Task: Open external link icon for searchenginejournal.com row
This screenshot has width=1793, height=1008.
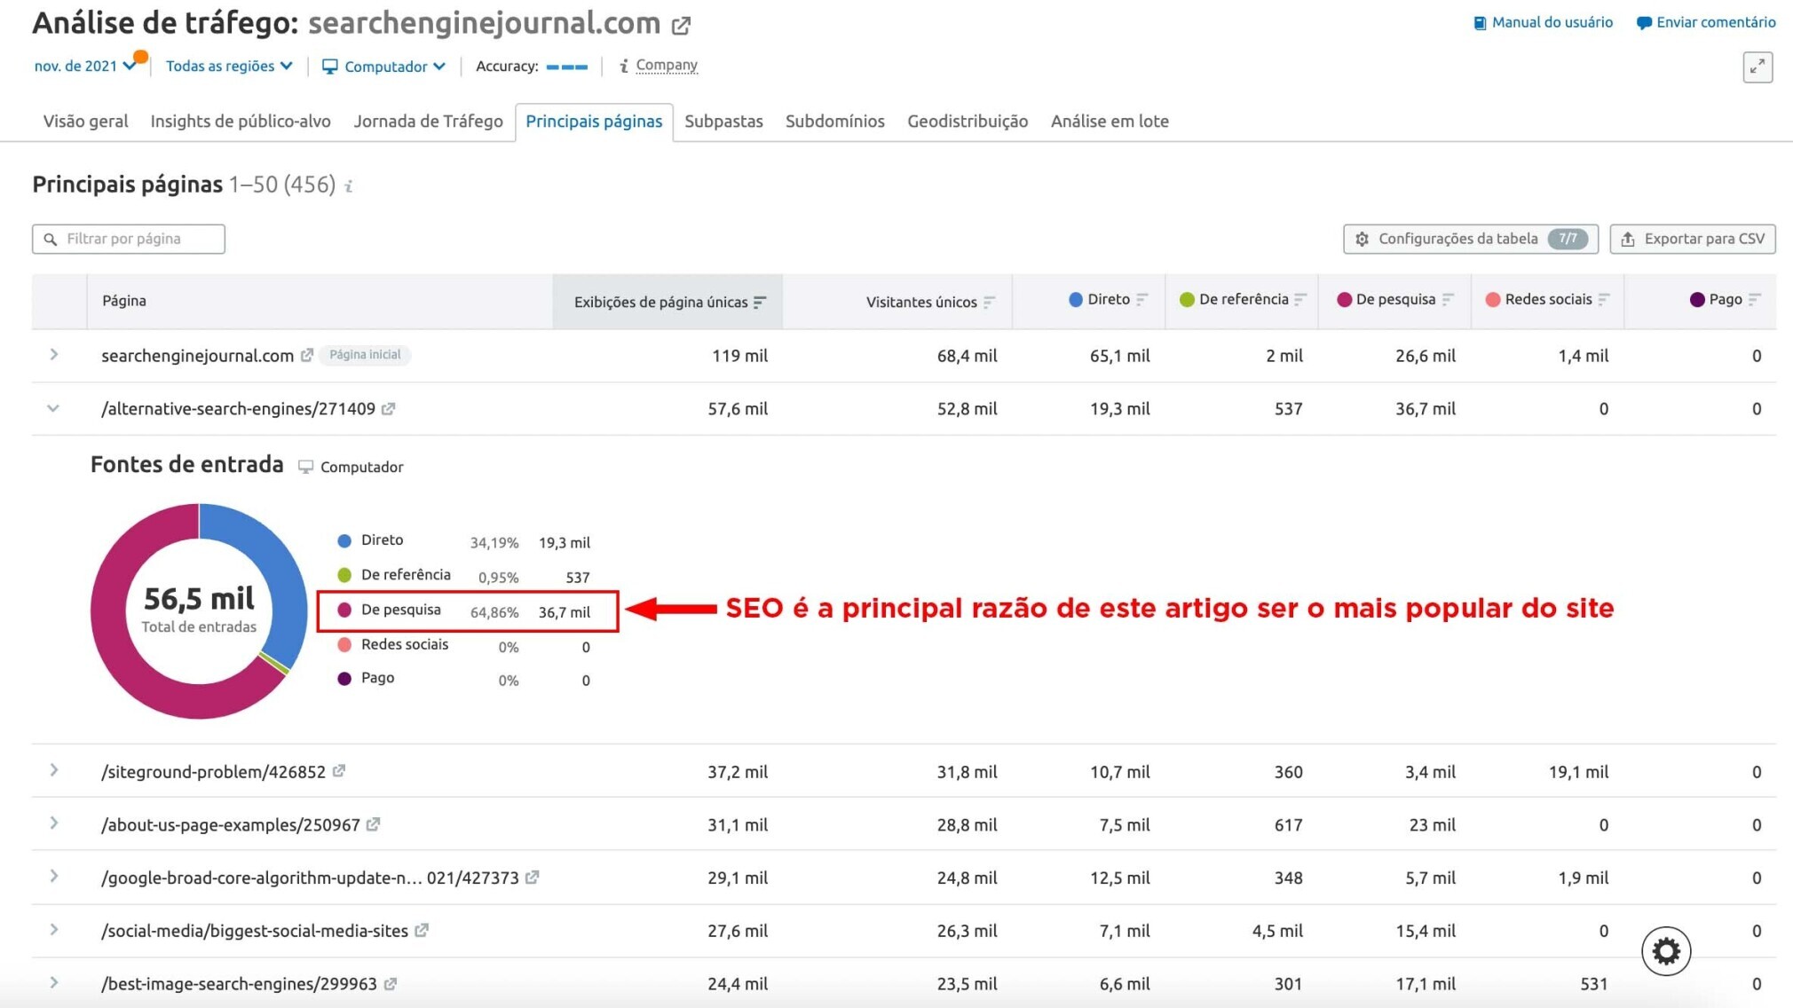Action: coord(307,355)
